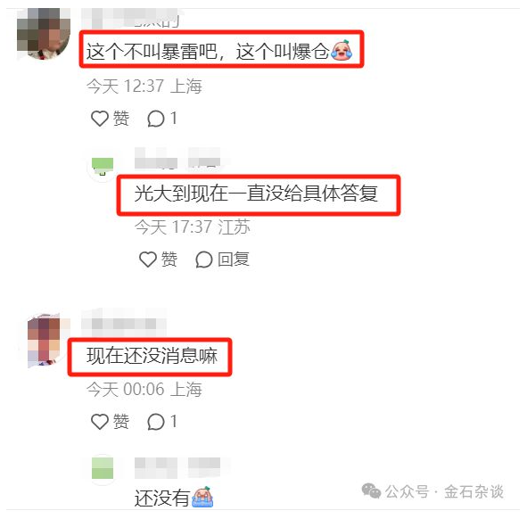The width and height of the screenshot is (527, 519).
Task: Open replies bubble on 00:06 comment
Action: (x=156, y=421)
